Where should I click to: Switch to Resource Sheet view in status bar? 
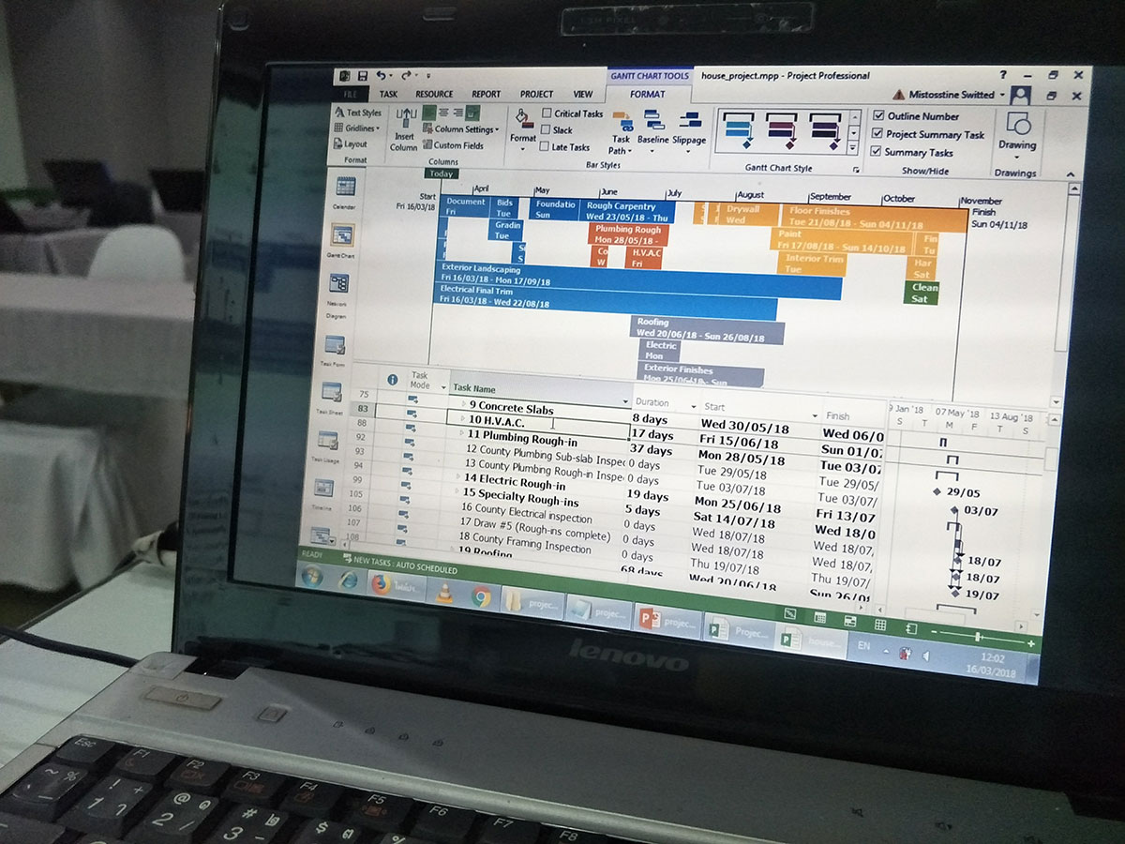coord(879,625)
